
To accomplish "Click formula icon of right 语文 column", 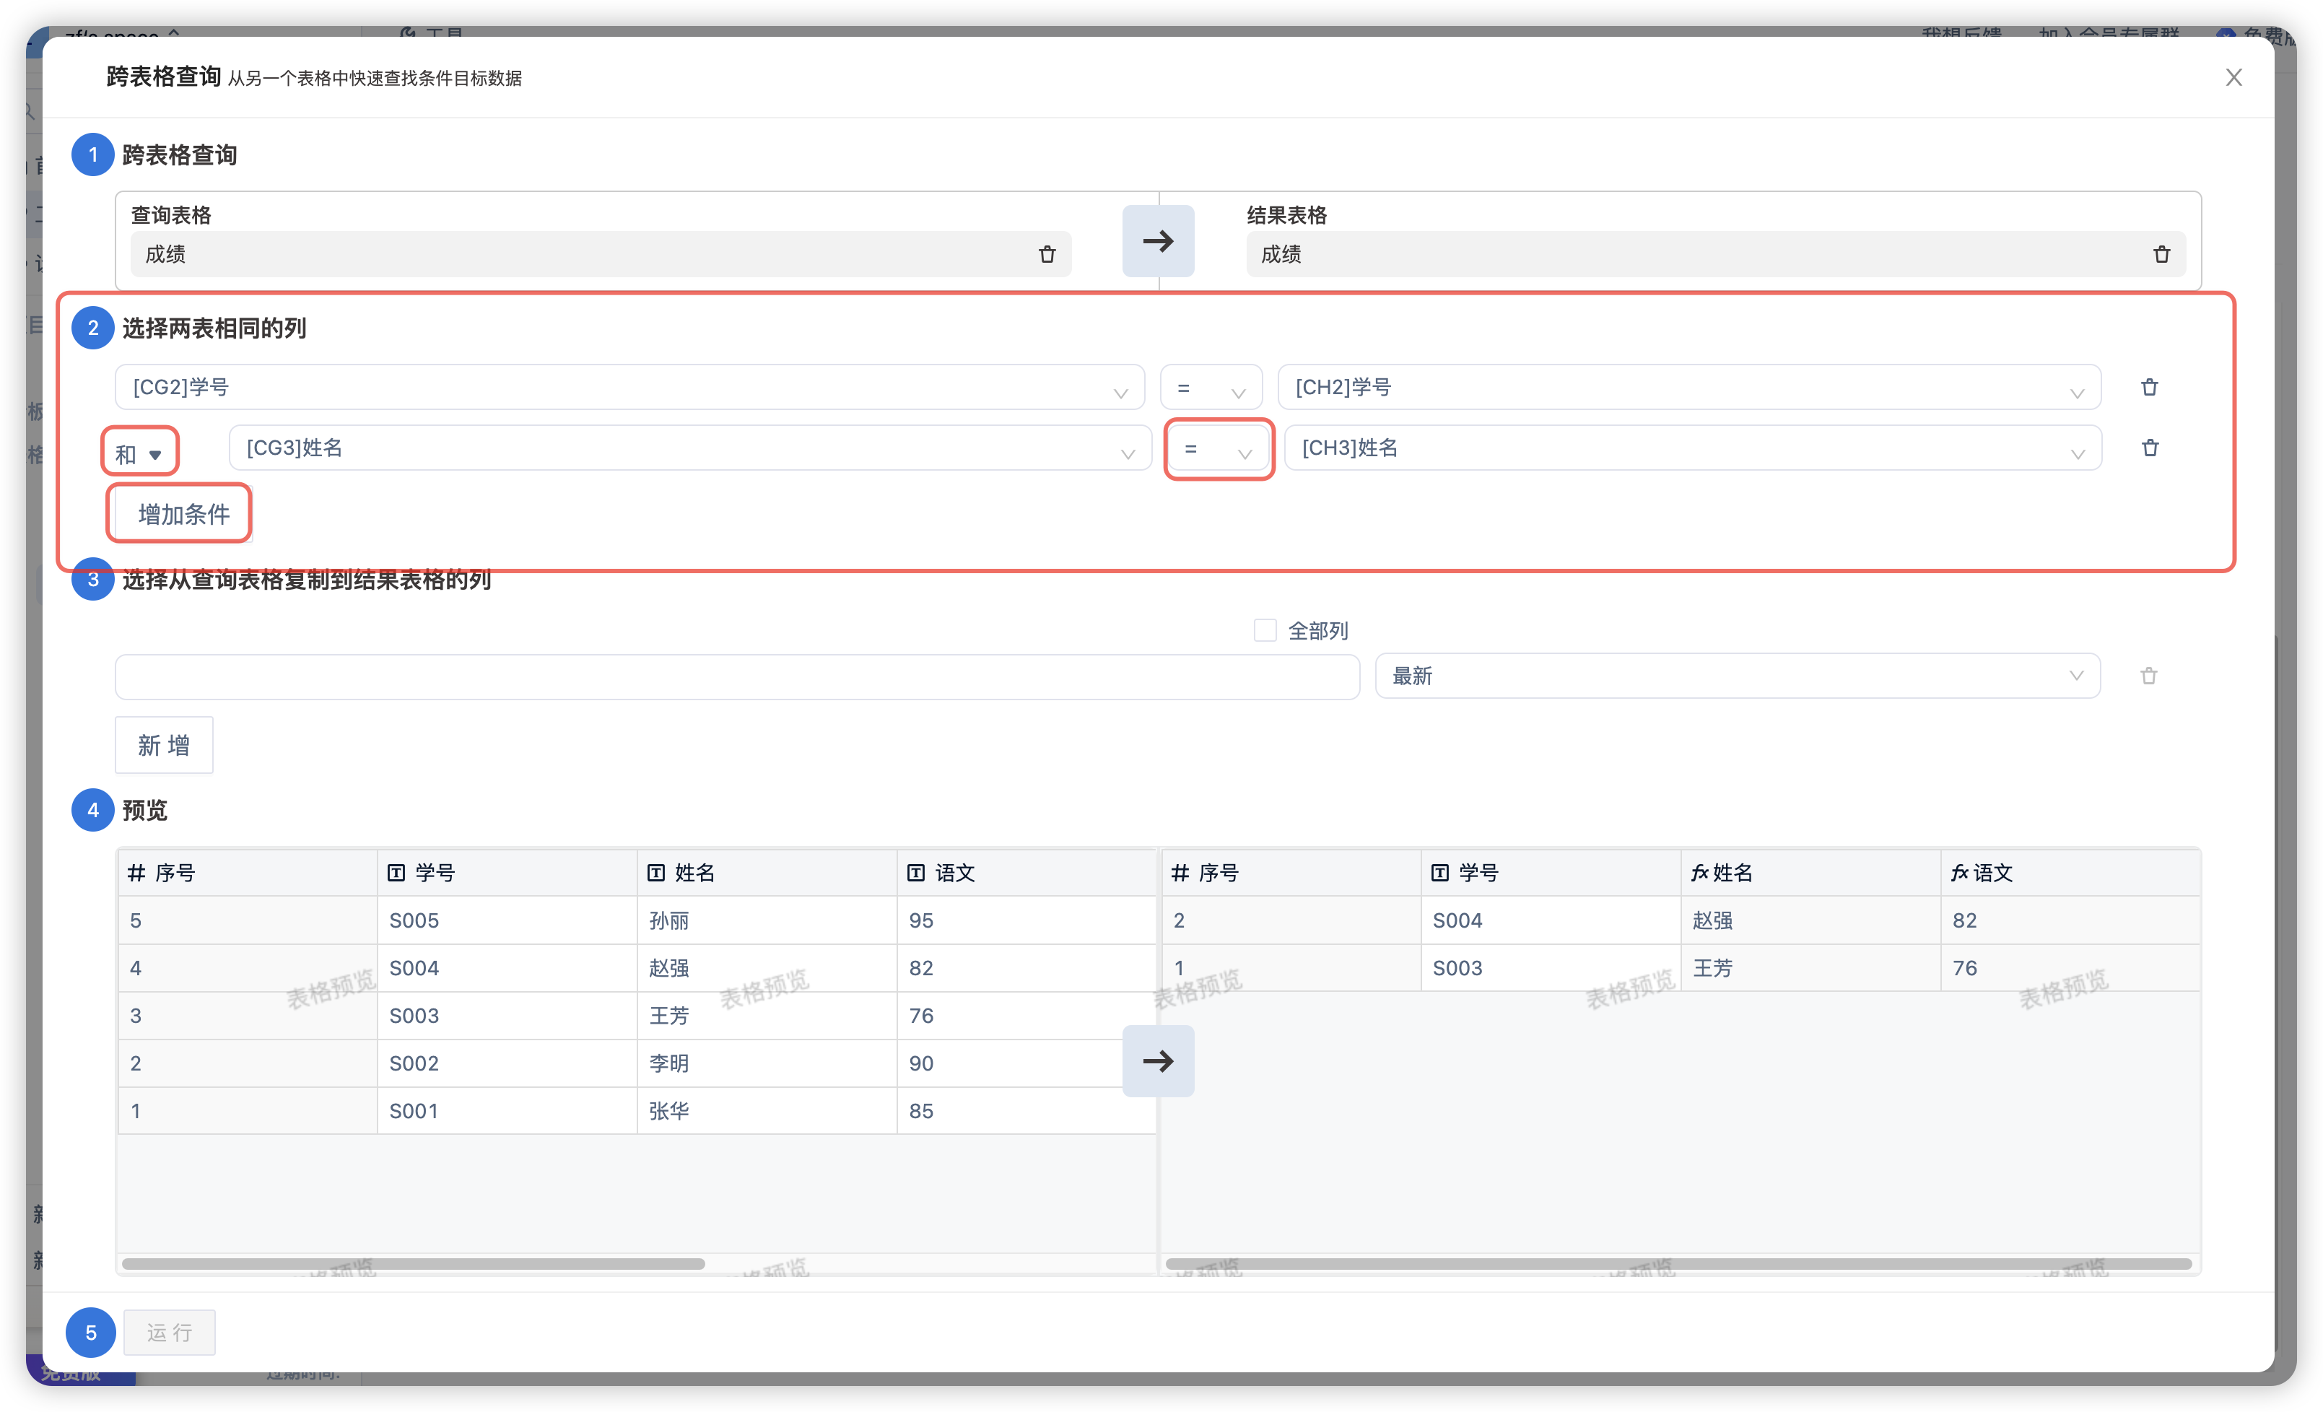I will tap(1960, 873).
